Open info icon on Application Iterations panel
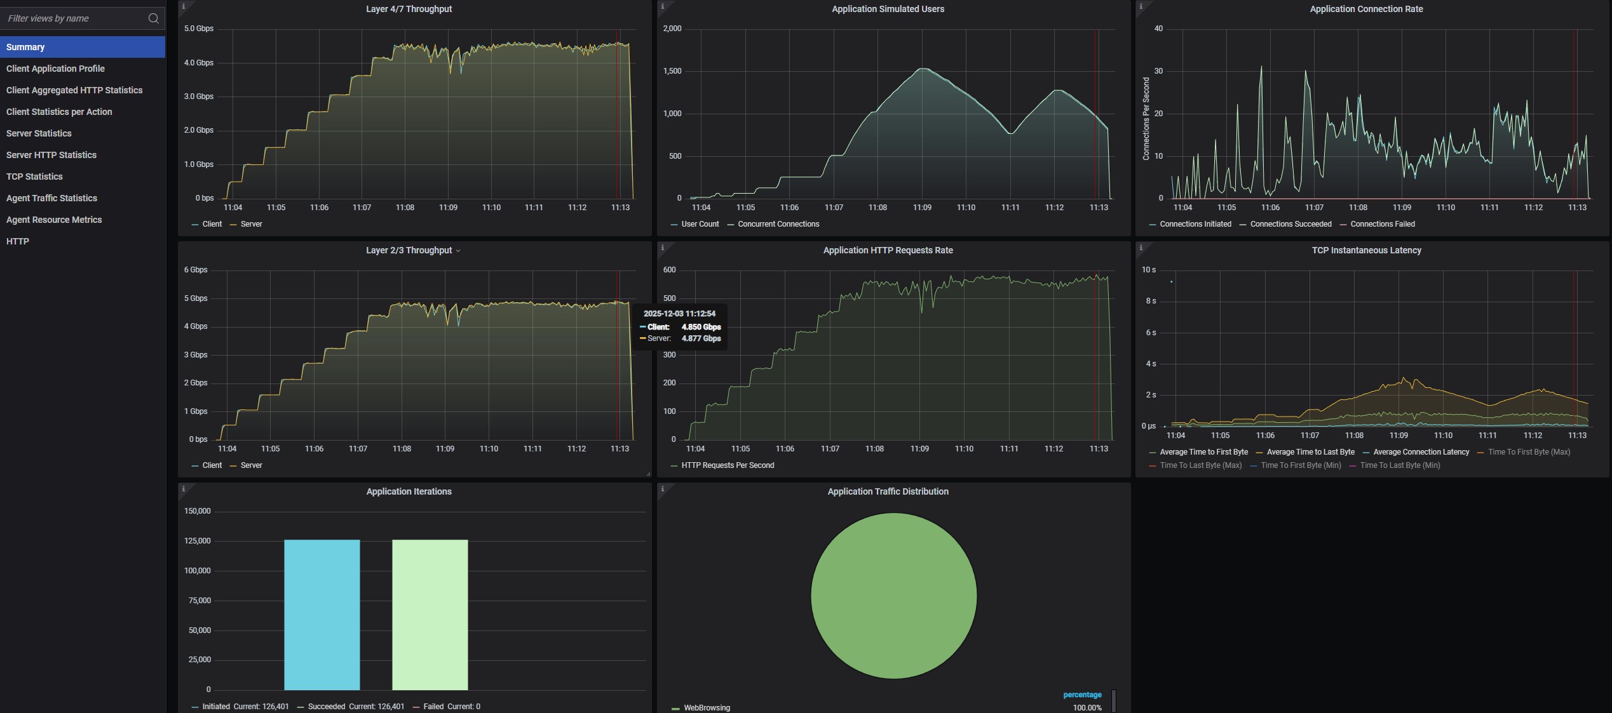Image resolution: width=1612 pixels, height=713 pixels. 184,489
